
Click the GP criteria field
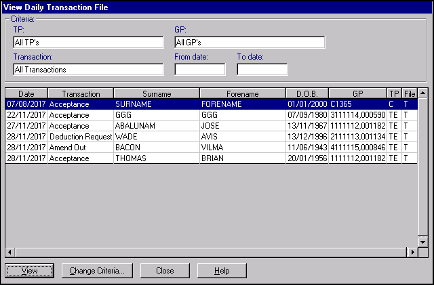pyautogui.click(x=250, y=43)
